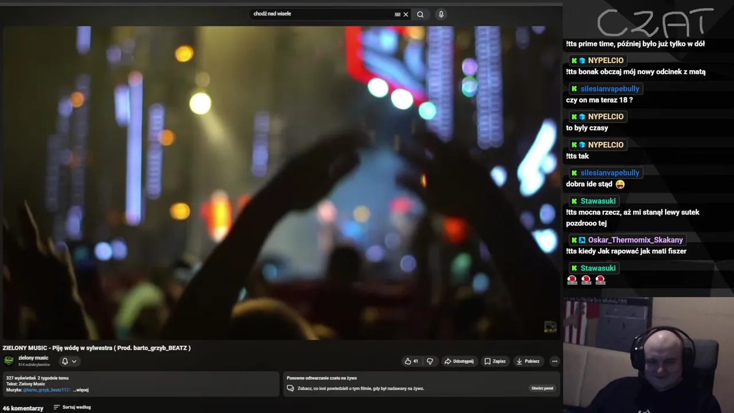This screenshot has width=734, height=413.
Task: Click the live chat replay icon
Action: 291,388
